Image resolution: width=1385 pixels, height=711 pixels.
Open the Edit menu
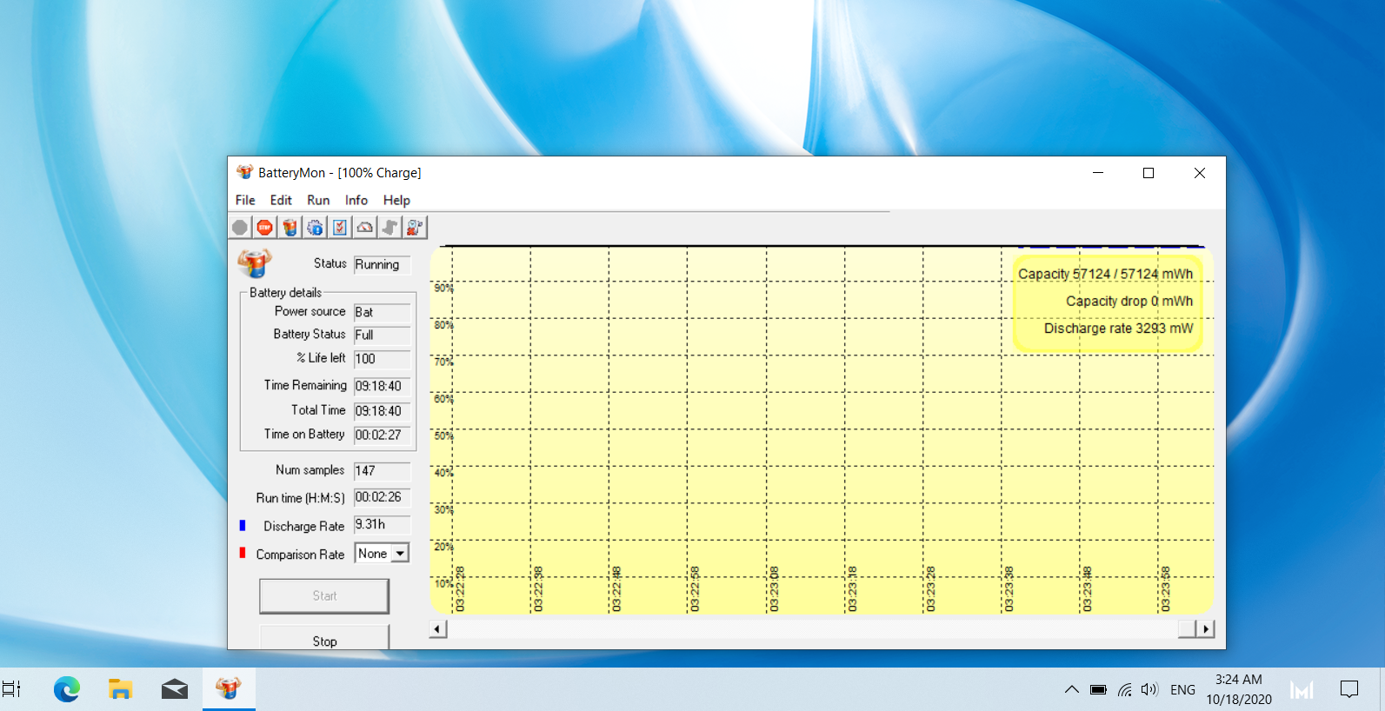[x=281, y=200]
